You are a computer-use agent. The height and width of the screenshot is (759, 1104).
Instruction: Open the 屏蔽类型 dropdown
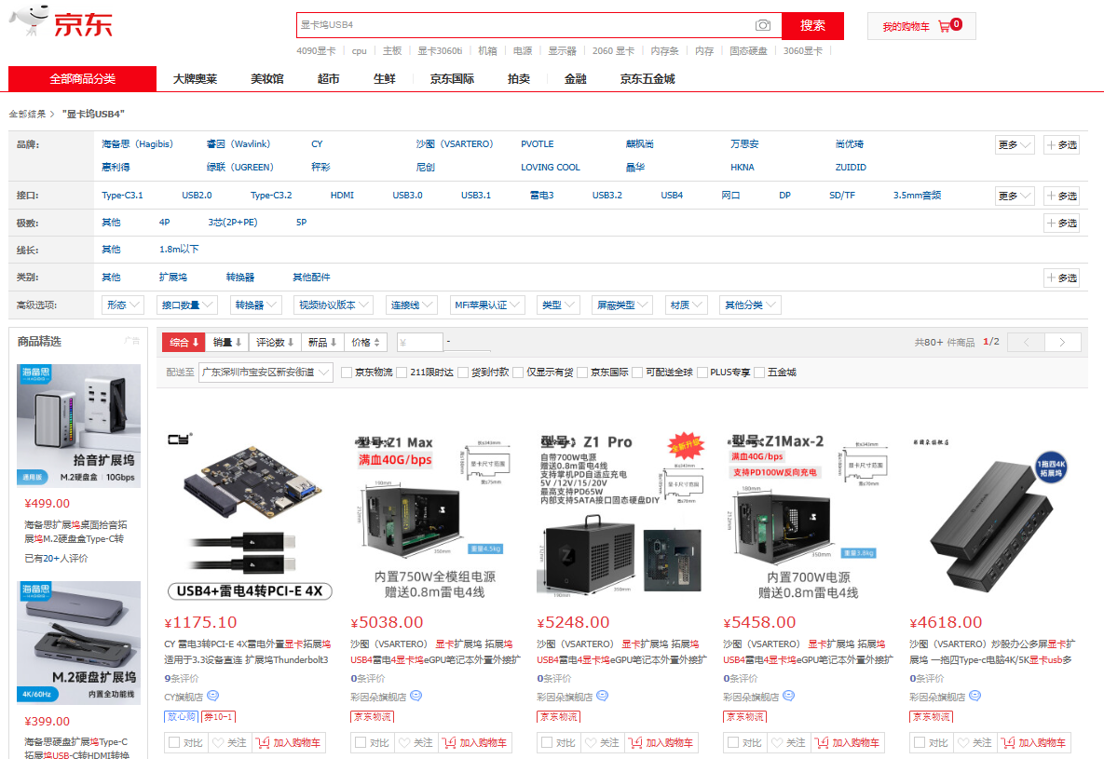[621, 305]
